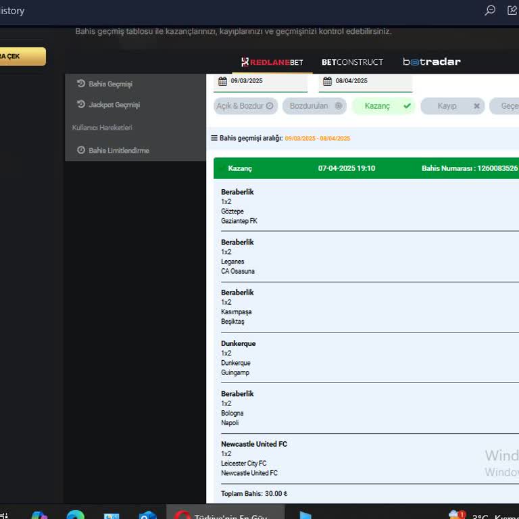Image resolution: width=519 pixels, height=519 pixels.
Task: Click the Leganes team name
Action: point(232,262)
